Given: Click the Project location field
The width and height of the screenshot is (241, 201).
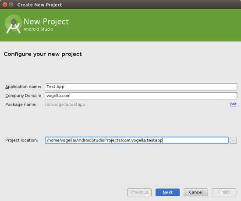Looking at the screenshot, I should (x=137, y=140).
